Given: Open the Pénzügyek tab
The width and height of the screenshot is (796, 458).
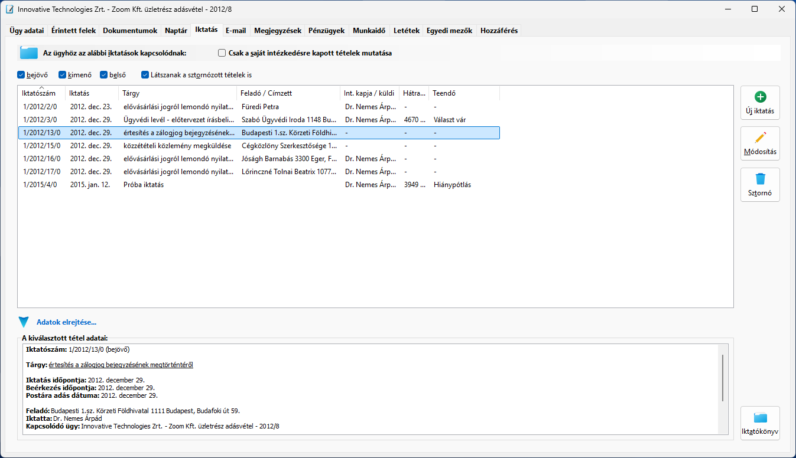Looking at the screenshot, I should [326, 31].
